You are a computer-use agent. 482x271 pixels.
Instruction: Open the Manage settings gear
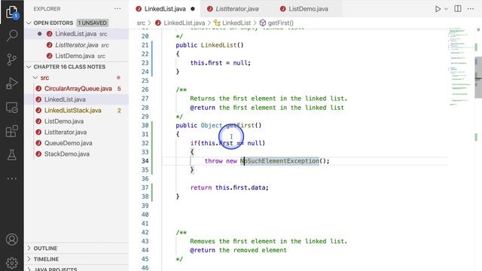tap(12, 263)
